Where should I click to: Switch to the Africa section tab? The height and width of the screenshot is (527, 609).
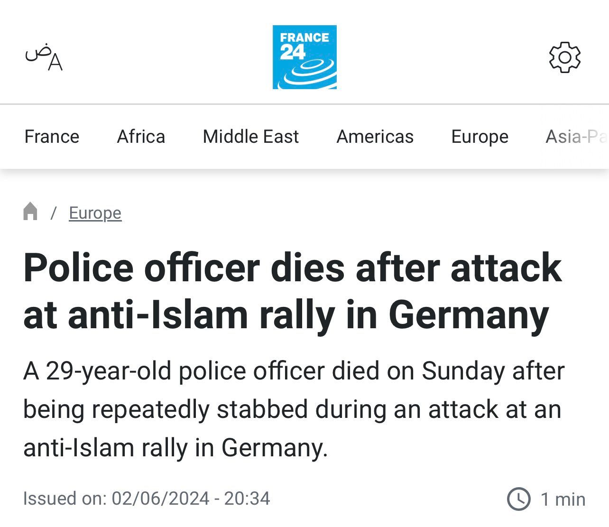tap(141, 137)
